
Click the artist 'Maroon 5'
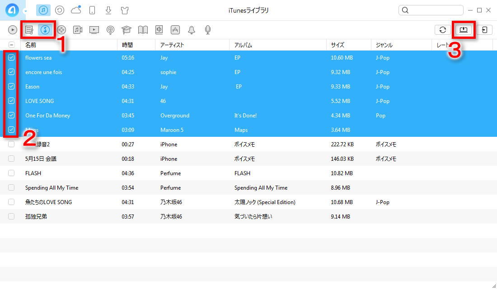coord(172,130)
